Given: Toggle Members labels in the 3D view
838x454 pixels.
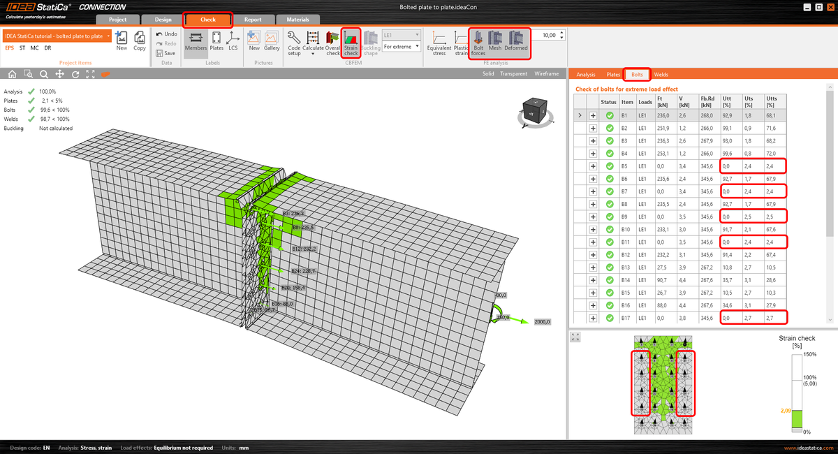Looking at the screenshot, I should click(x=196, y=42).
